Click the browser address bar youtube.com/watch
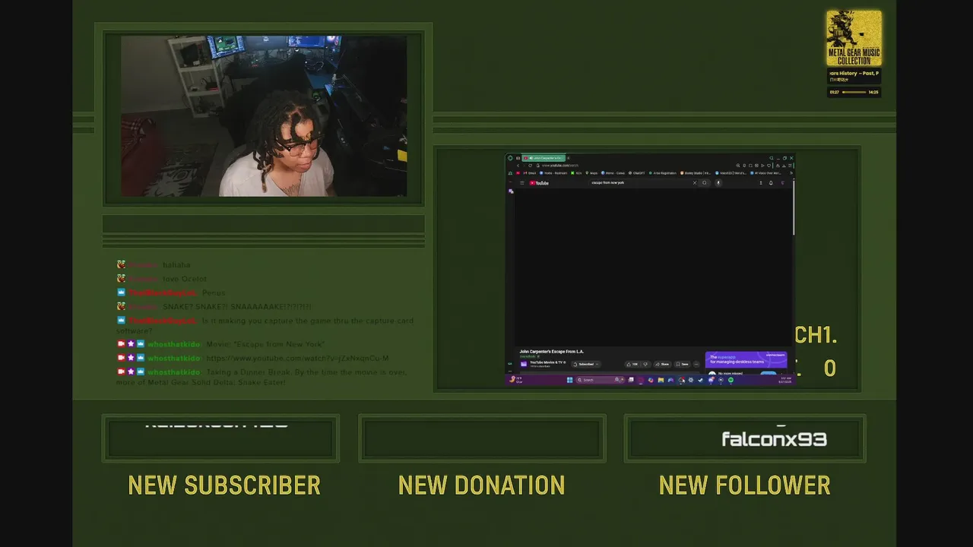Screen dimensions: 973x547 click(559, 166)
